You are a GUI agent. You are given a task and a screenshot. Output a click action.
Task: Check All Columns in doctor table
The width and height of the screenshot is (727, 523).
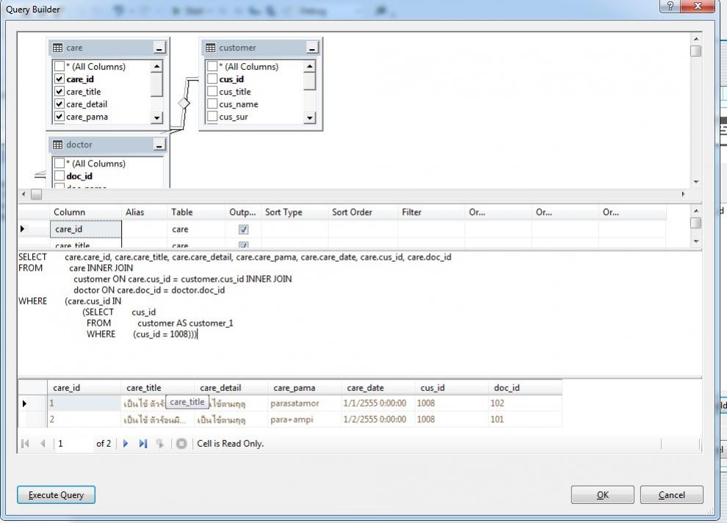[59, 163]
